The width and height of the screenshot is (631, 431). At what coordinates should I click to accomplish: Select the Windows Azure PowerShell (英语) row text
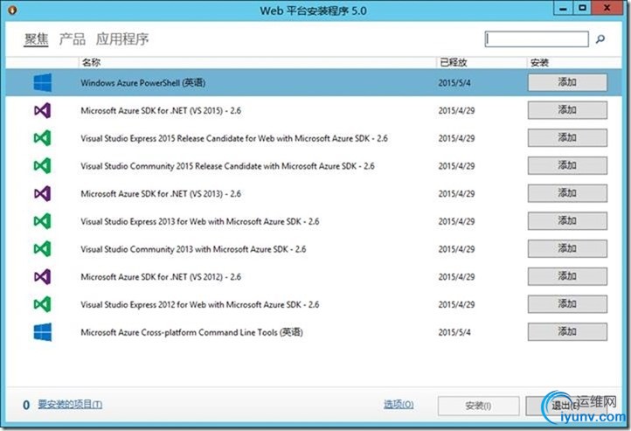(x=142, y=83)
